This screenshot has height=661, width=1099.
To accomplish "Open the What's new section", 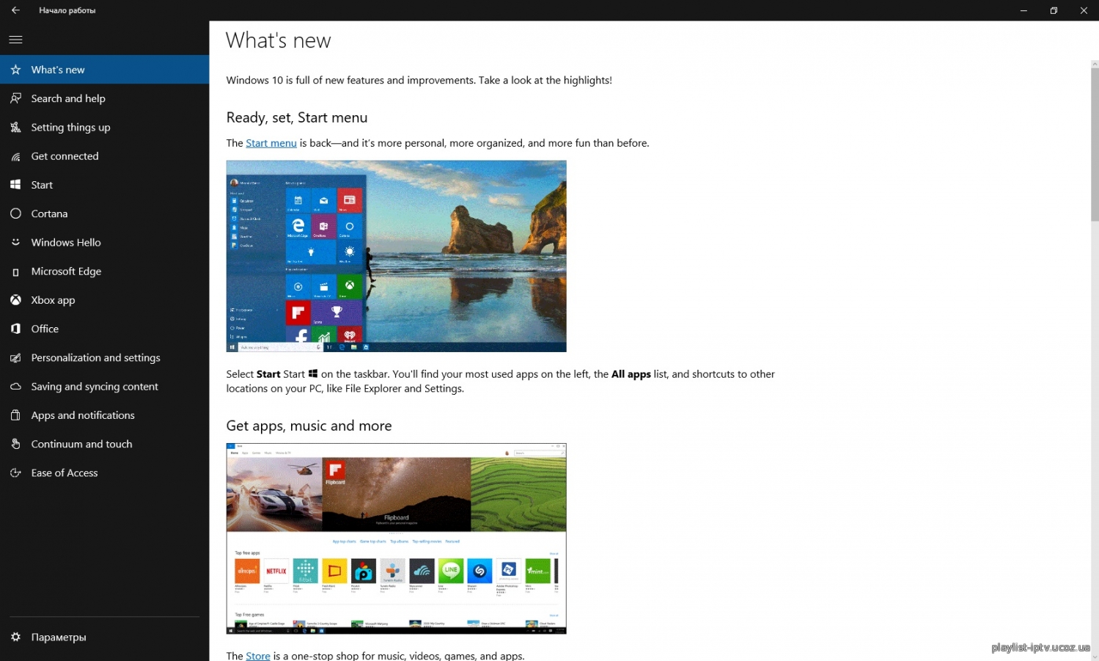I will (x=104, y=70).
